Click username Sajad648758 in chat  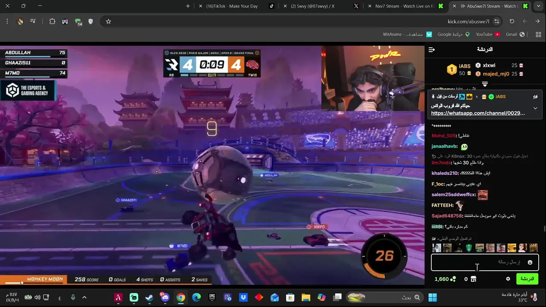(x=447, y=216)
